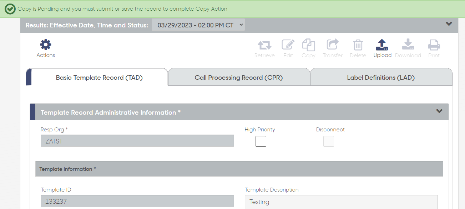Click the Copy record icon
Image resolution: width=465 pixels, height=209 pixels.
308,45
